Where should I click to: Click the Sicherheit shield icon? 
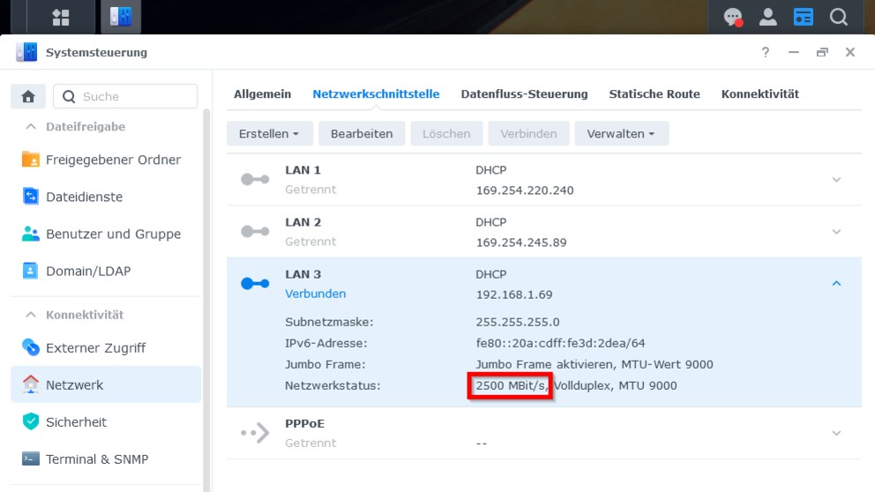[30, 421]
